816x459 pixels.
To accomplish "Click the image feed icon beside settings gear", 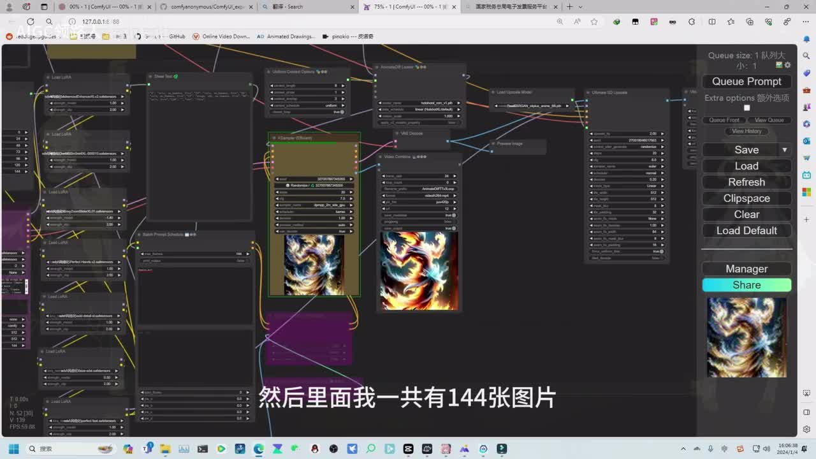I will point(779,65).
